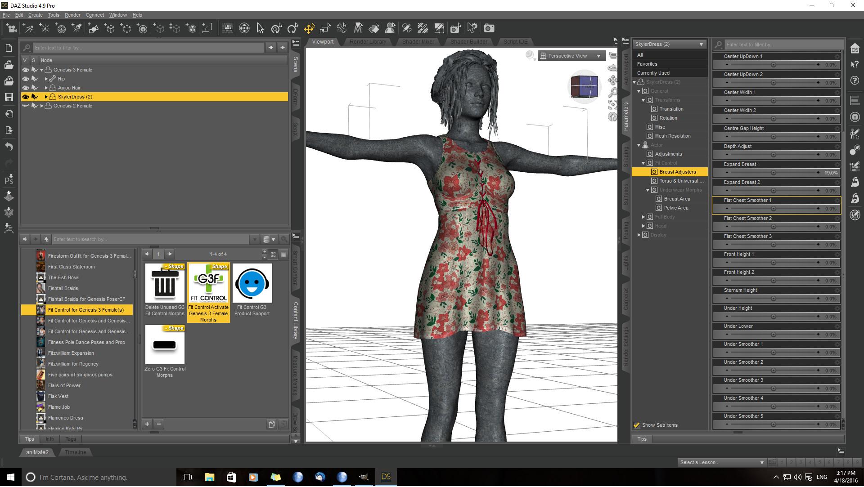Select the Node Selection arrow tool

(260, 29)
